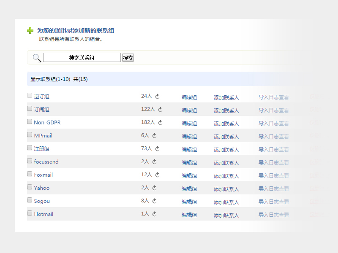The image size is (338, 253).
Task: Focus the 搜索联系组 input field
Action: click(x=82, y=58)
